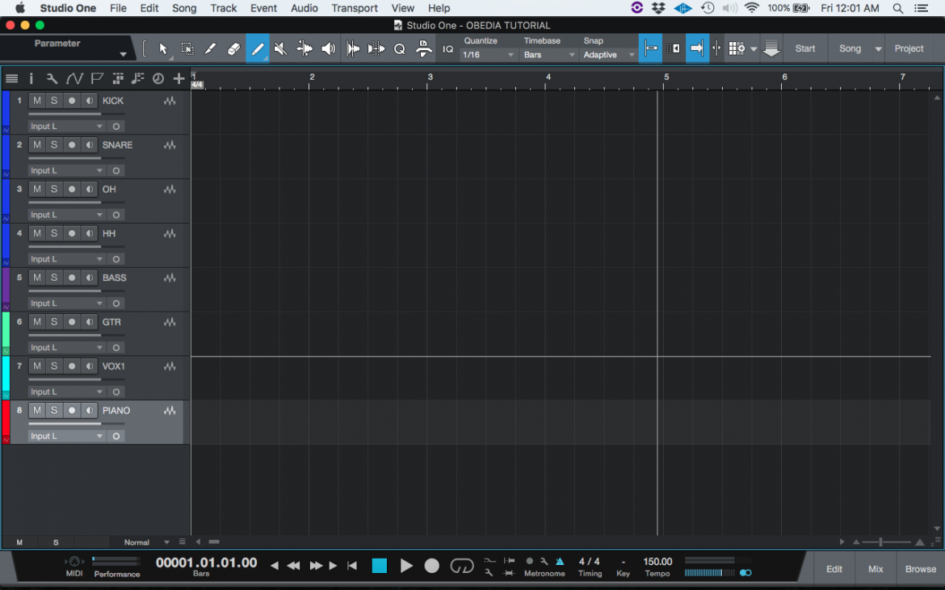Select the Paint tool
Image resolution: width=945 pixels, height=590 pixels.
258,48
